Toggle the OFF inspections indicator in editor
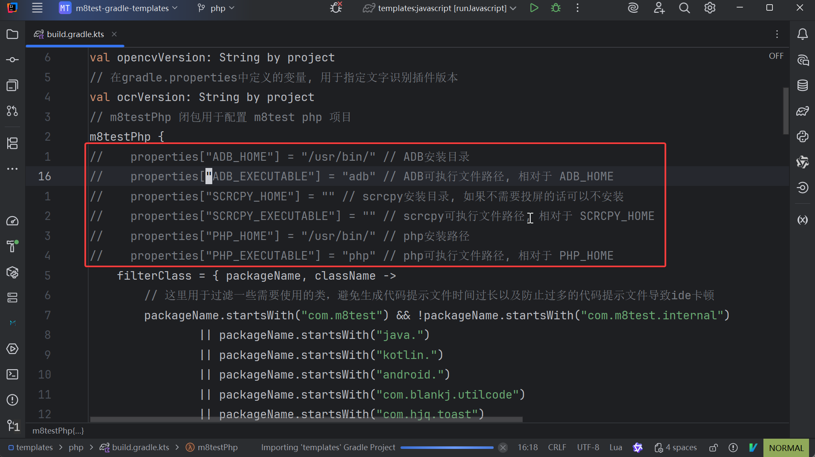This screenshot has height=457, width=815. (x=776, y=56)
